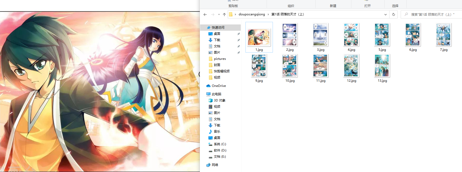462x172 pixels.
Task: Click the pin icon beside pinned 图片
Action: pyautogui.click(x=238, y=53)
